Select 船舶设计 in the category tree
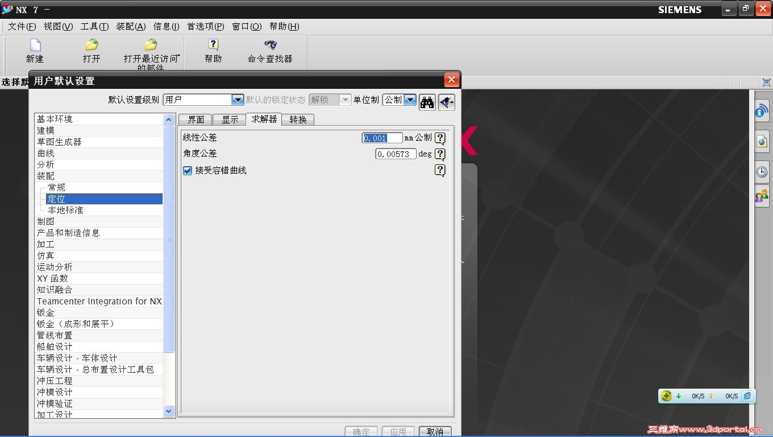Image resolution: width=773 pixels, height=437 pixels. pyautogui.click(x=55, y=347)
